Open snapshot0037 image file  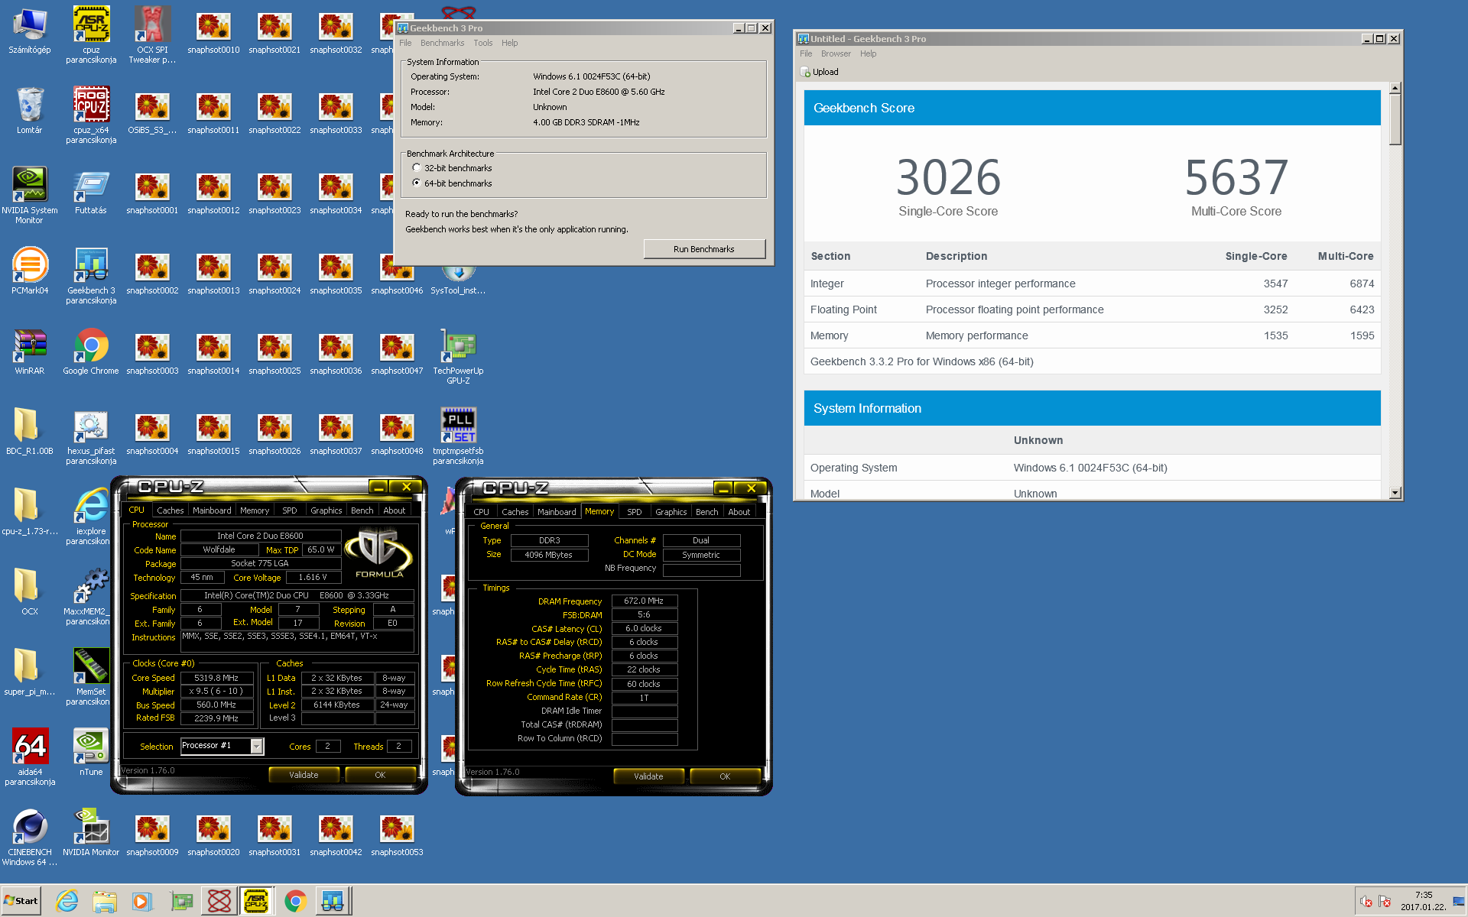[336, 432]
